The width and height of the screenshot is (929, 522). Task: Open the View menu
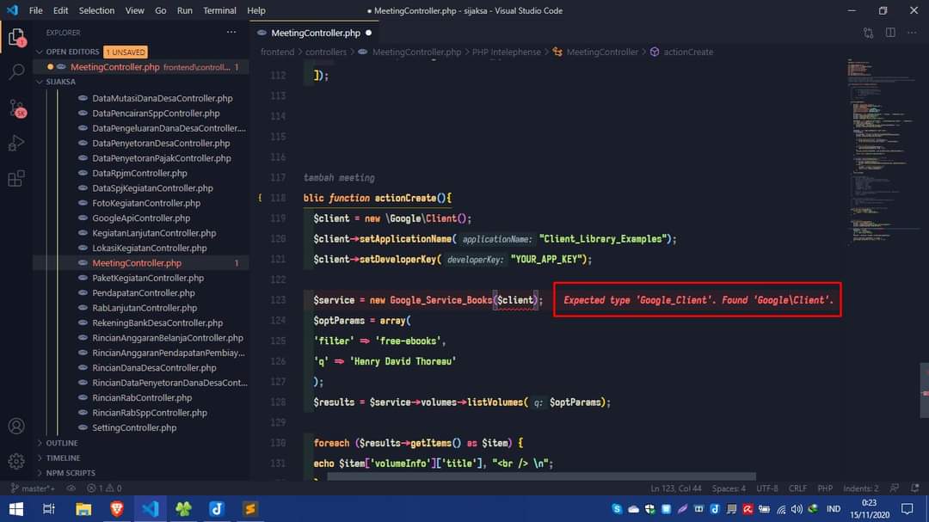tap(134, 10)
